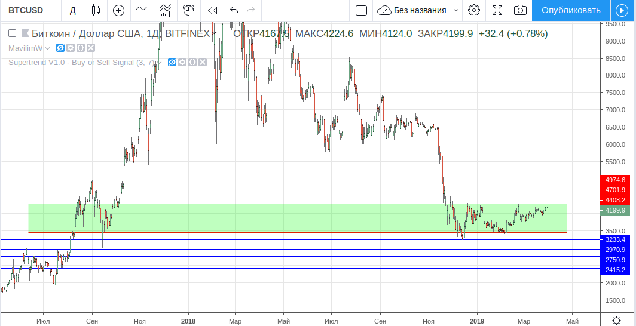Screen dimensions: 636x326
Task: Click the compare or add symbol icon
Action: (119, 10)
